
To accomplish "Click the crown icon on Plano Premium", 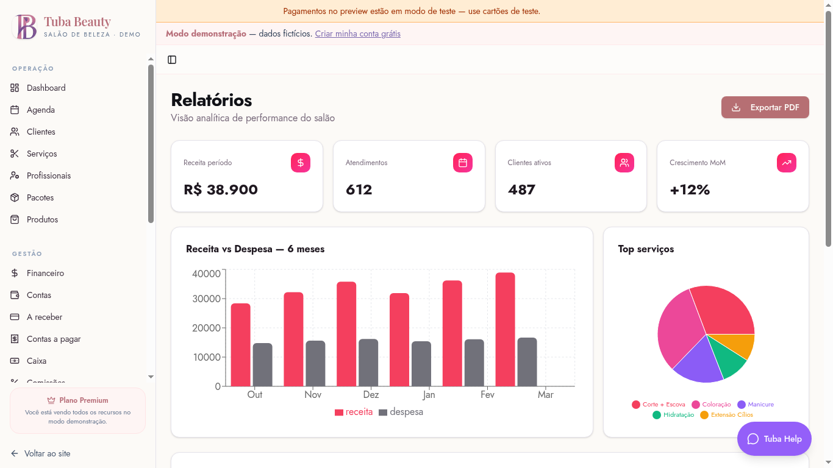I will [51, 400].
